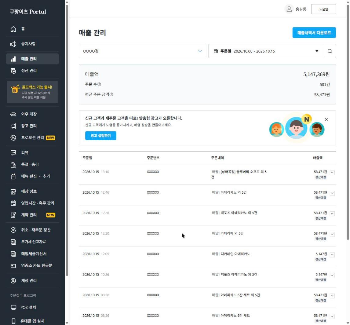Click the bar chart icon for 매출 관리
Viewport: 350px width, 325px height.
point(13,59)
